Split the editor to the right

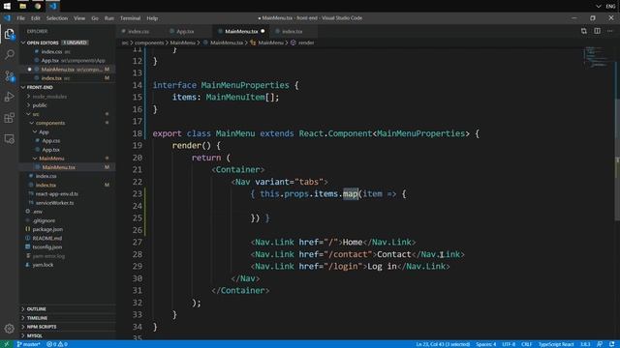pyautogui.click(x=597, y=31)
